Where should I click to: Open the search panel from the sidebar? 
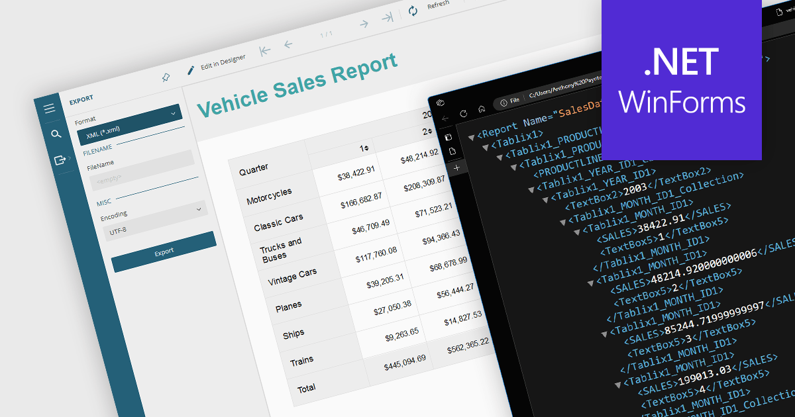[x=56, y=134]
